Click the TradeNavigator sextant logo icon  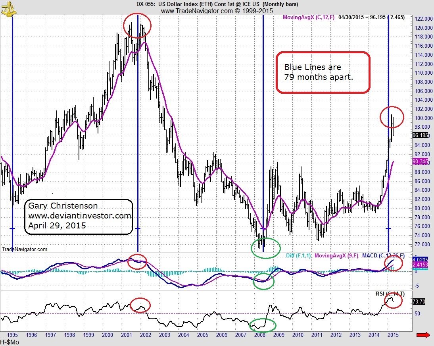click(x=9, y=8)
